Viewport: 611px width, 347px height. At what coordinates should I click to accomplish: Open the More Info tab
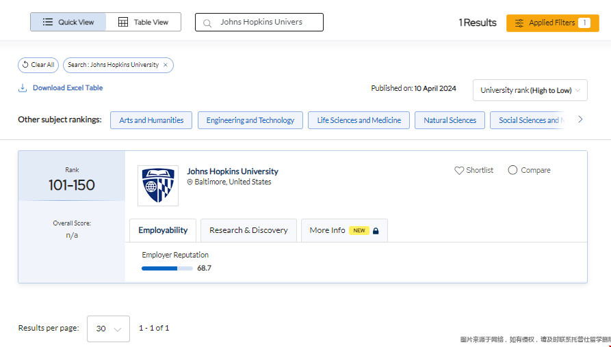tap(344, 230)
